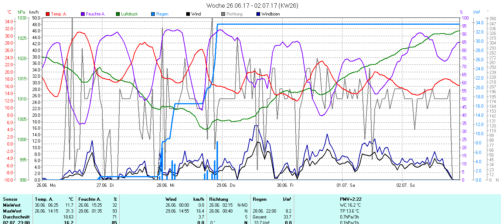The image size is (501, 224).
Task: Click the km/h axis unit label
Action: 34,12
